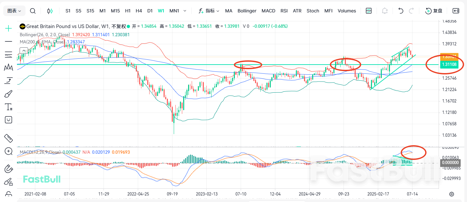Select the horizontal line drawing tool

coord(8,41)
